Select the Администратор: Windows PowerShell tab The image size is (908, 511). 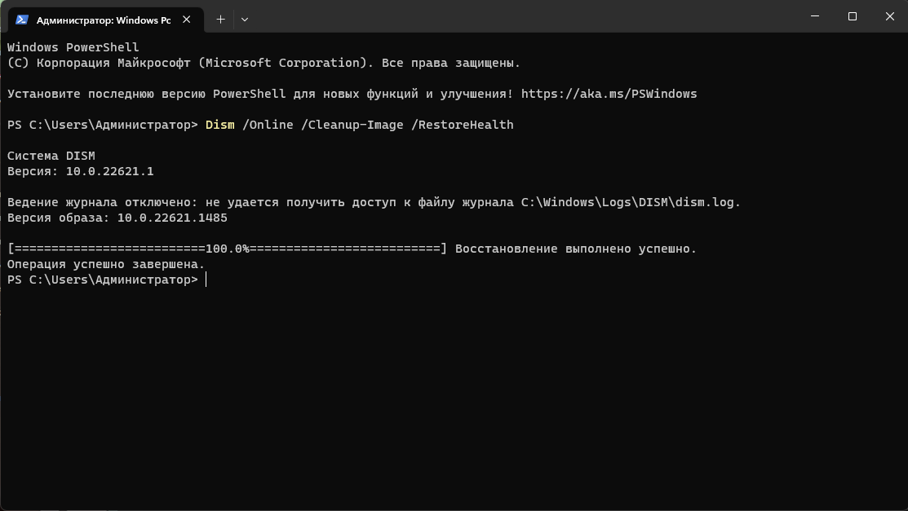106,20
